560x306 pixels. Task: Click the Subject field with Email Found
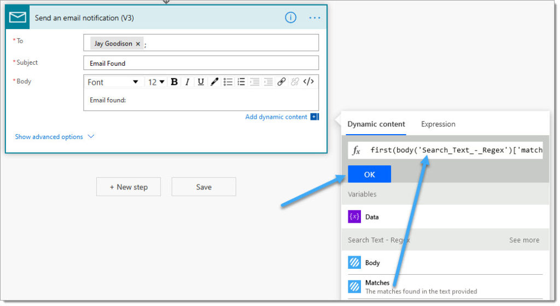point(201,63)
